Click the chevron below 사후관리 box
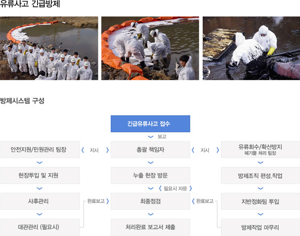300x236 pixels. (x=39, y=214)
